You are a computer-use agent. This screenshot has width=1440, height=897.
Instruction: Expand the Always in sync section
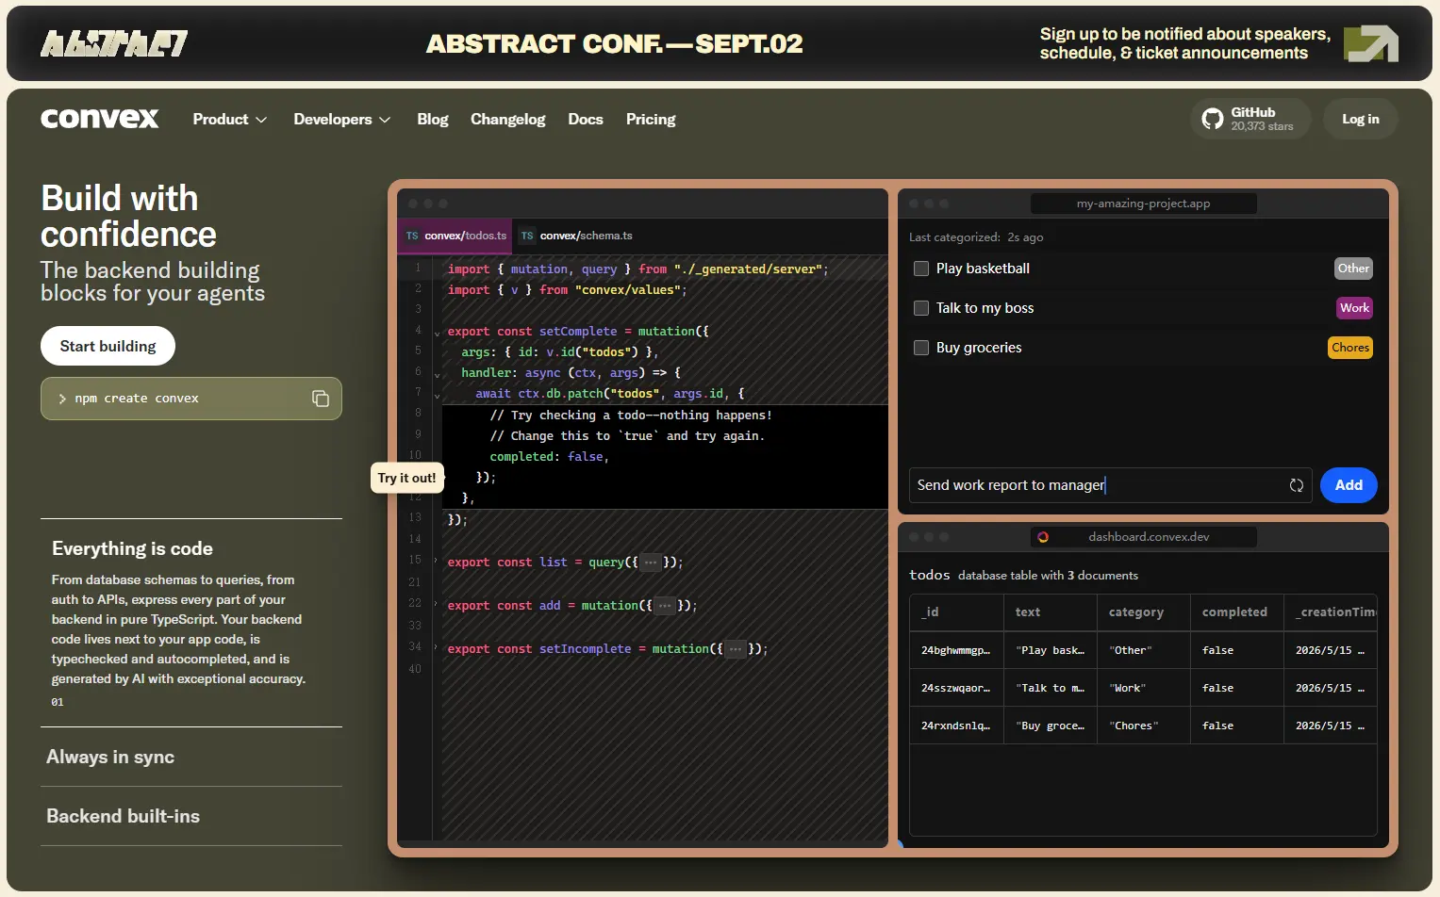click(x=191, y=757)
